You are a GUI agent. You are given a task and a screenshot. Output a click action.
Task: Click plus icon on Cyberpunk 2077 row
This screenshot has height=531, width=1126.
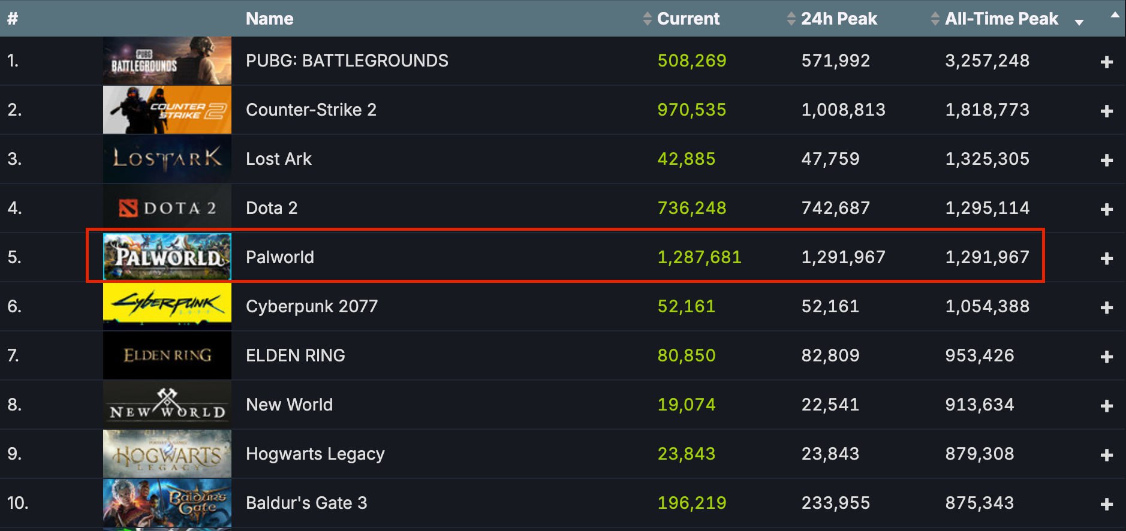click(x=1107, y=307)
